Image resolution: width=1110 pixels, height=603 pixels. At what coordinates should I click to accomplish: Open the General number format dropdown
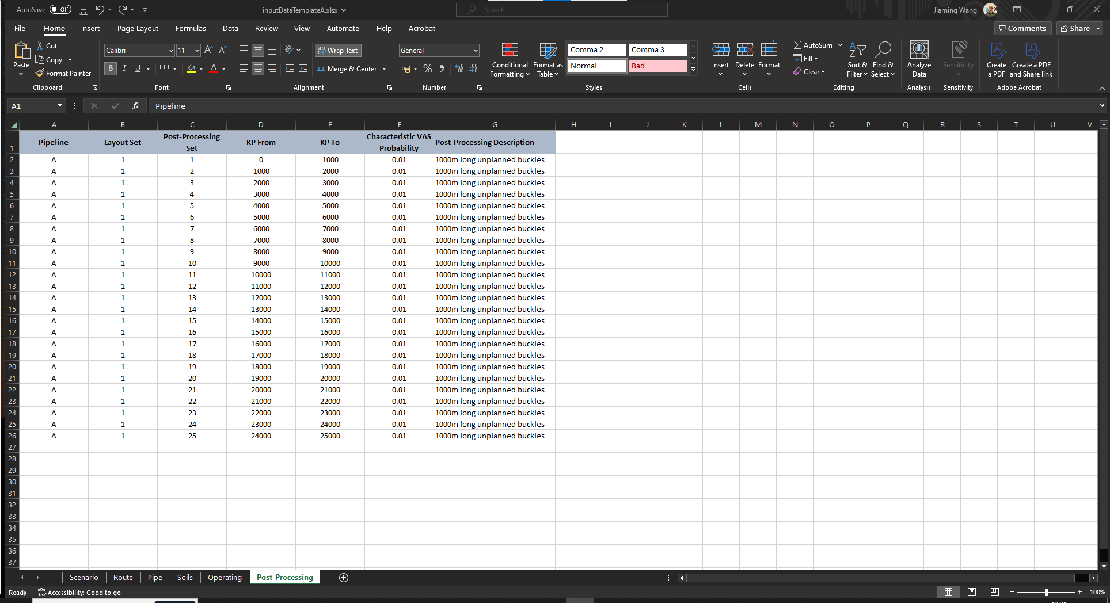[x=476, y=51]
